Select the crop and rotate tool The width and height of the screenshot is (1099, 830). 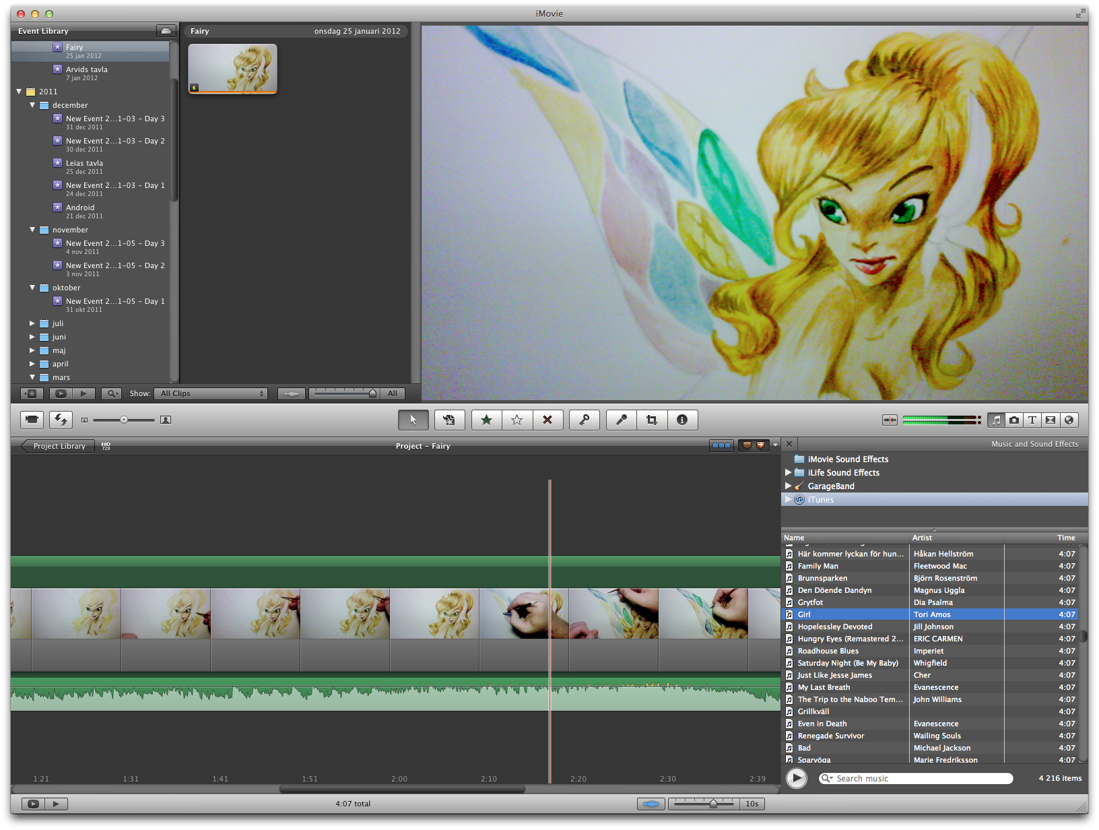[651, 420]
